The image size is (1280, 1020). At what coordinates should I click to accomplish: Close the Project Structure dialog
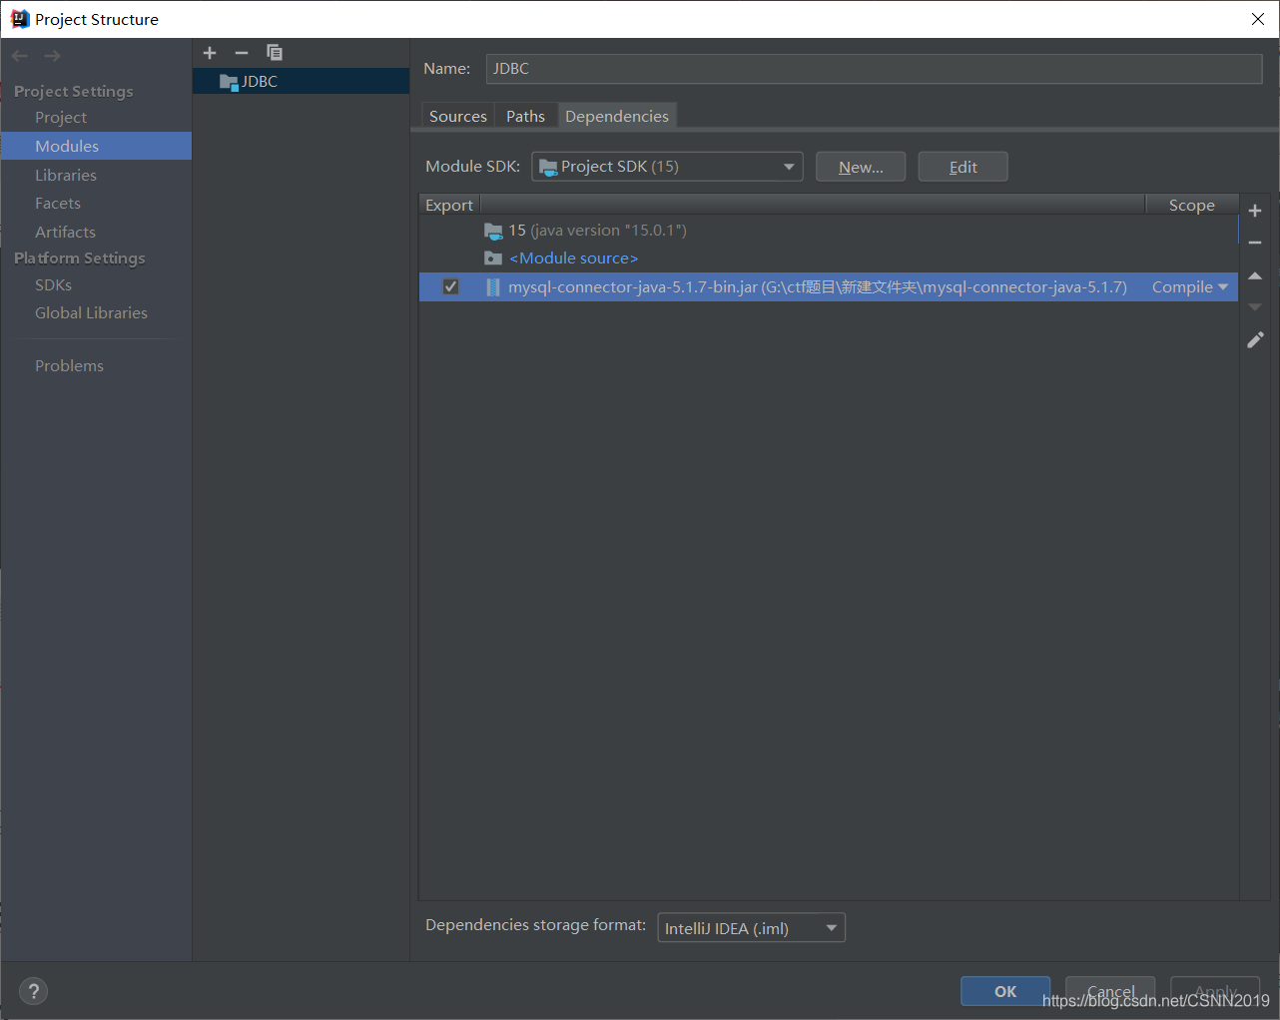[1258, 19]
